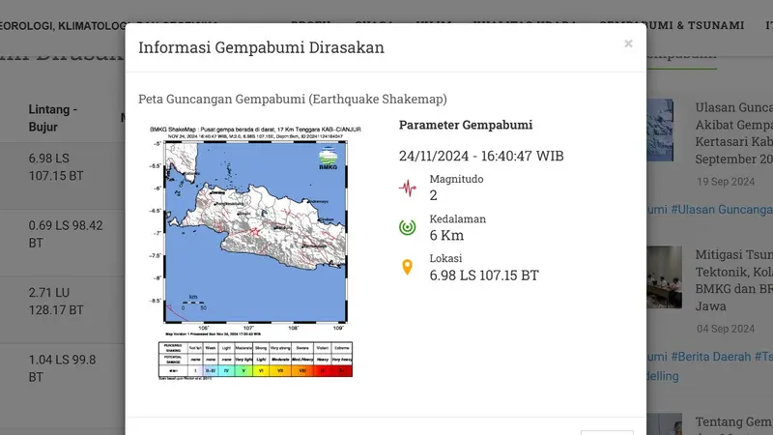Open the earthquake shakemap image
Image resolution: width=773 pixels, height=435 pixels.
(249, 232)
